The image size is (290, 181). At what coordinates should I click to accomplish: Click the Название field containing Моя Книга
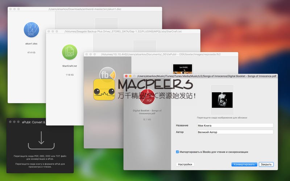tap(235, 125)
